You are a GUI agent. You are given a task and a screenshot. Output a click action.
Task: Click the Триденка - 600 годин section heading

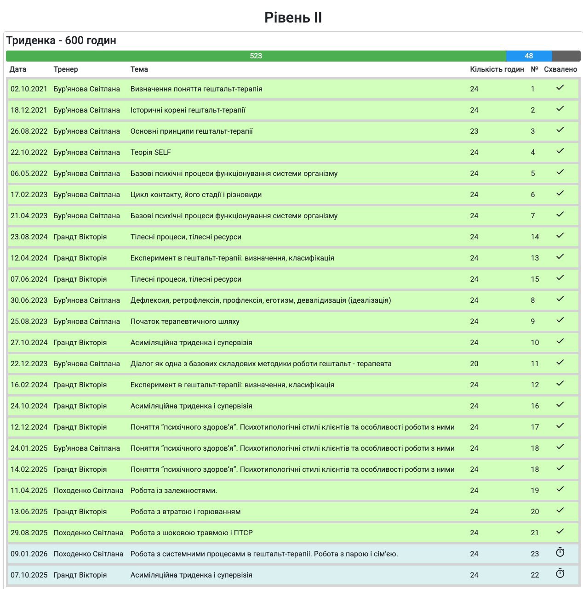coord(61,40)
